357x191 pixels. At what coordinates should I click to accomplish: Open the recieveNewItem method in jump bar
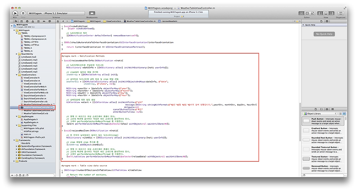coord(168,21)
